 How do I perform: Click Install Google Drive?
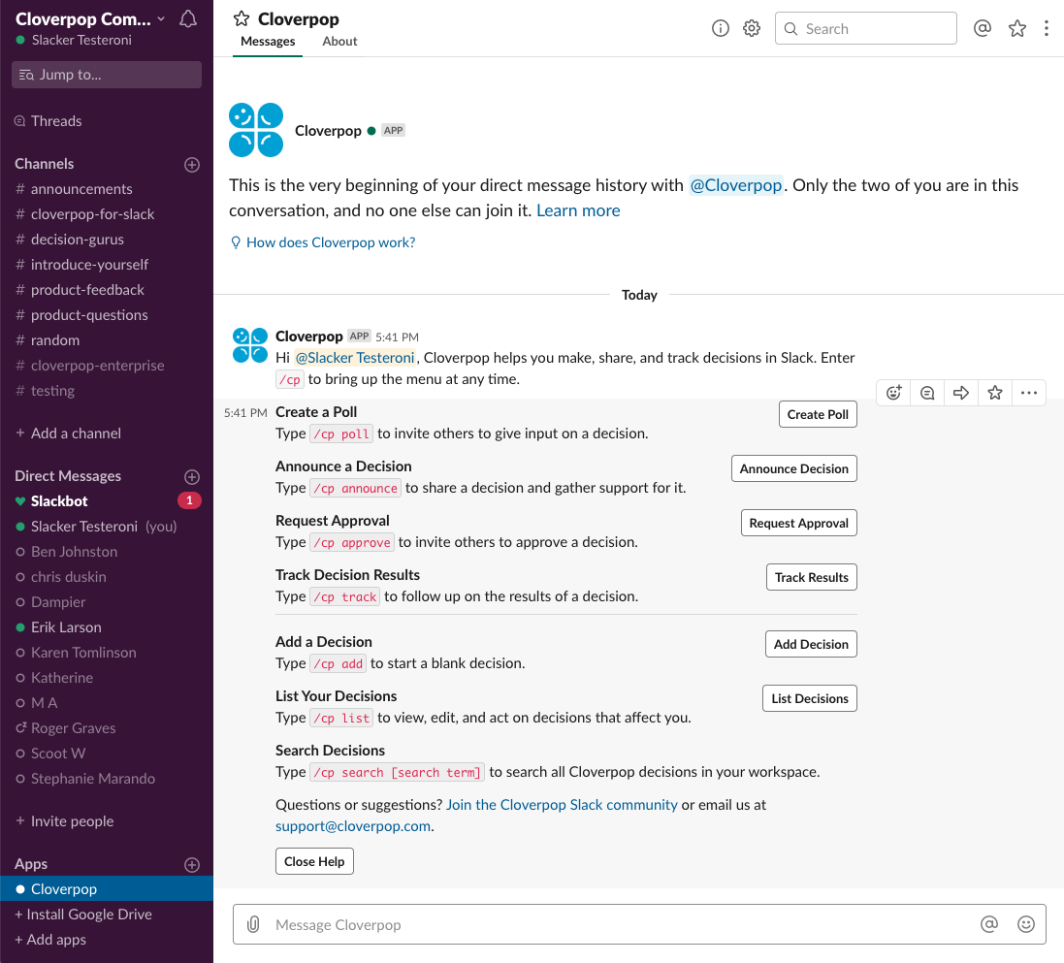tap(83, 915)
